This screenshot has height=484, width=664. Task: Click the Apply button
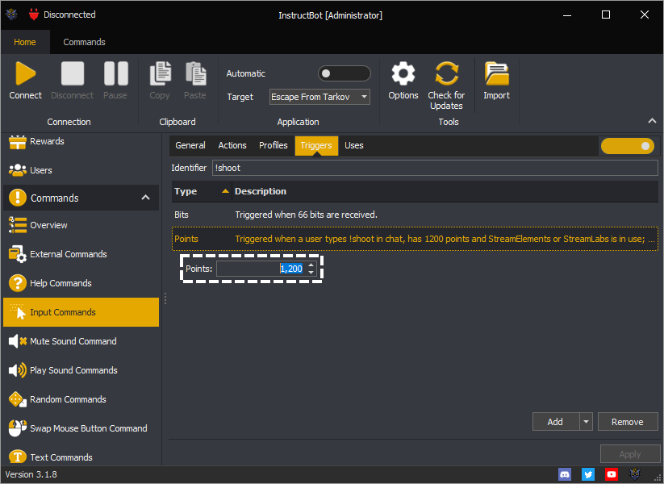[x=629, y=454]
